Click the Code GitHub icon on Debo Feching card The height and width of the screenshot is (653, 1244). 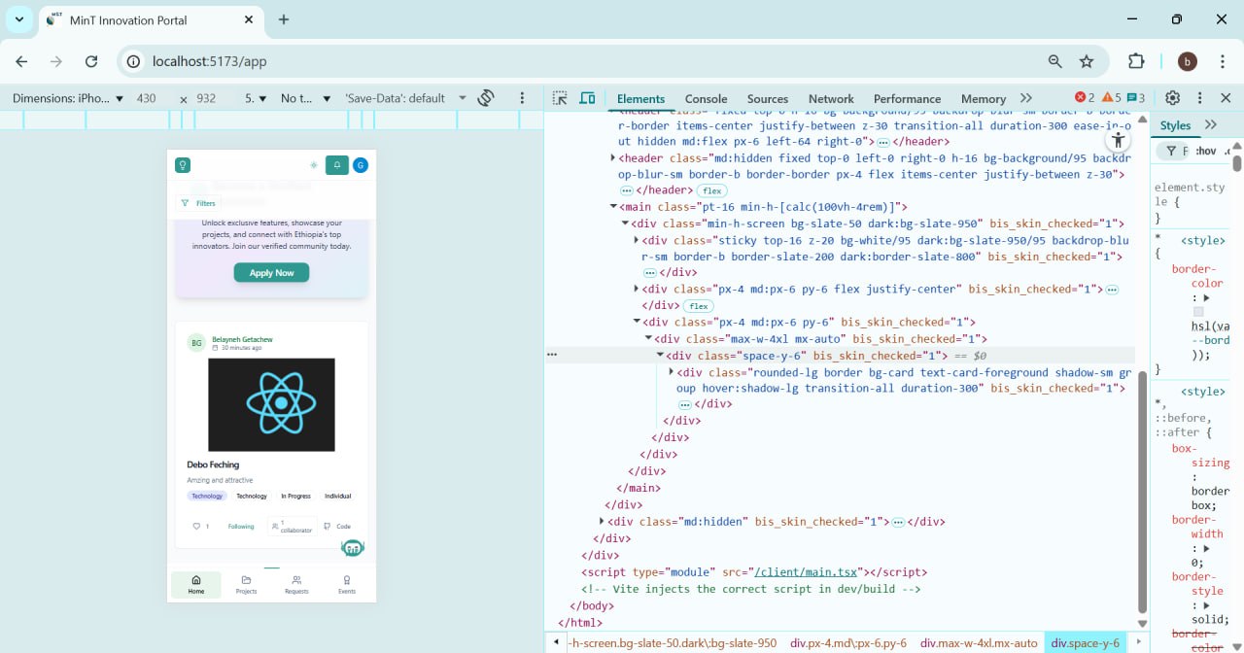(328, 527)
